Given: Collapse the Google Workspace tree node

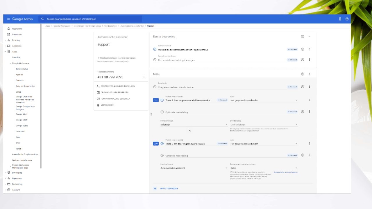Looking at the screenshot, I should [11, 63].
